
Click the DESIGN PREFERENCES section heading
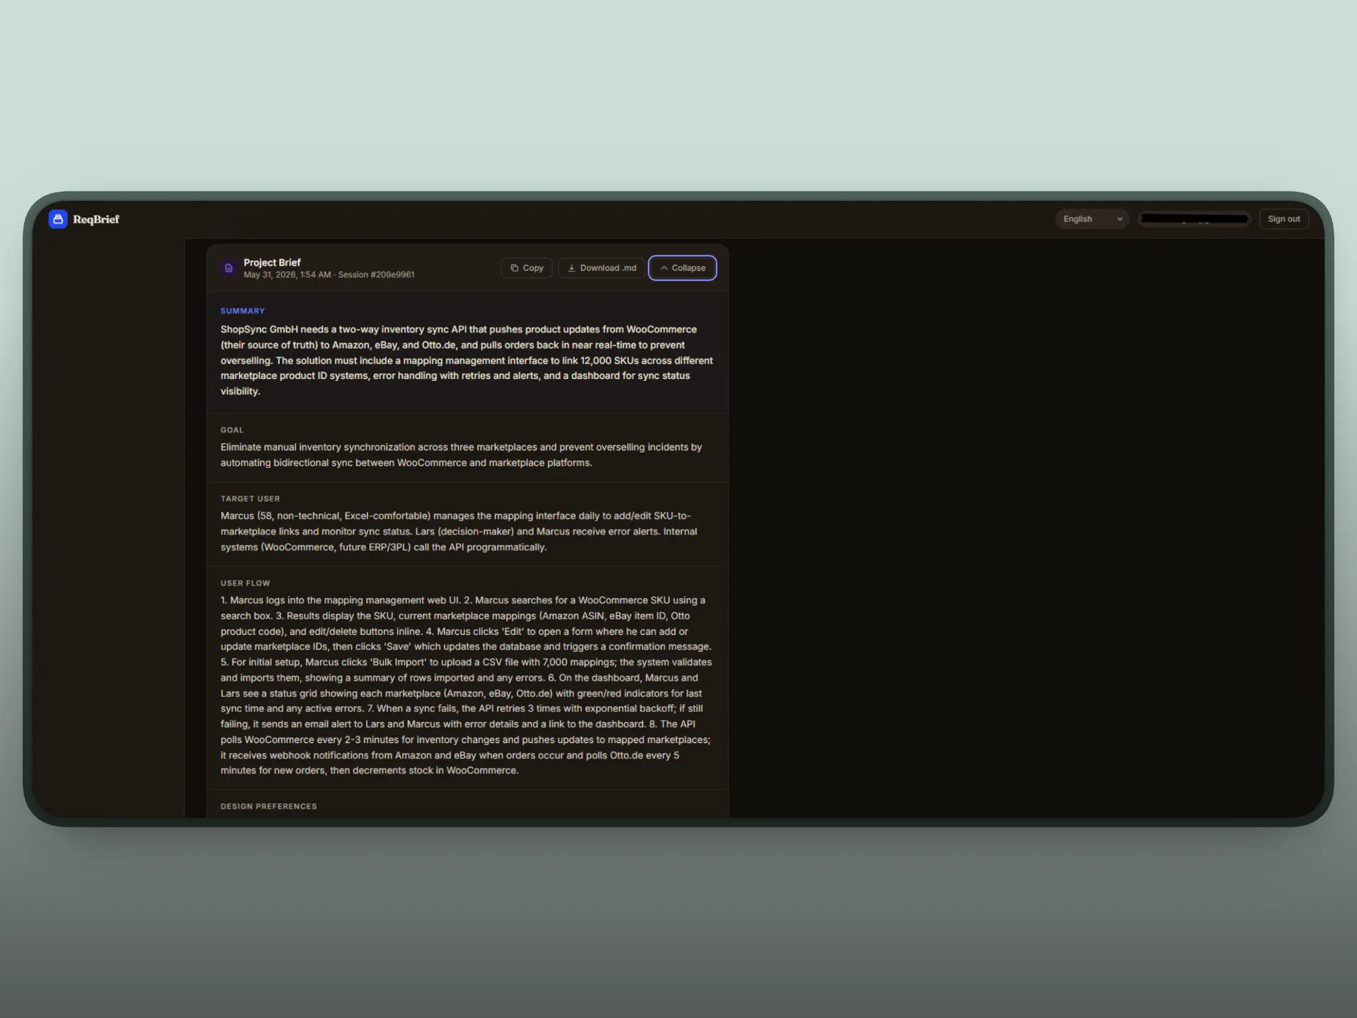[269, 807]
